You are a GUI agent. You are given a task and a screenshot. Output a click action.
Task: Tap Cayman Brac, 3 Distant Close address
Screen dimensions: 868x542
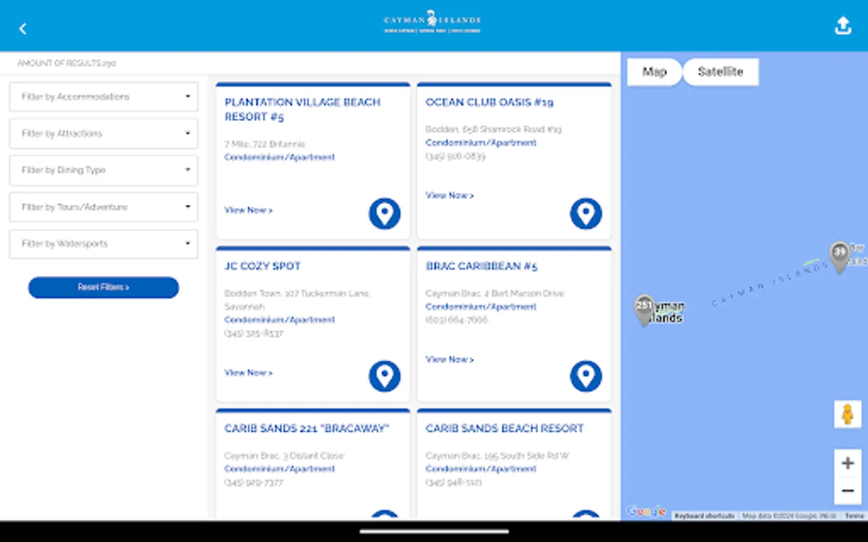(x=284, y=456)
